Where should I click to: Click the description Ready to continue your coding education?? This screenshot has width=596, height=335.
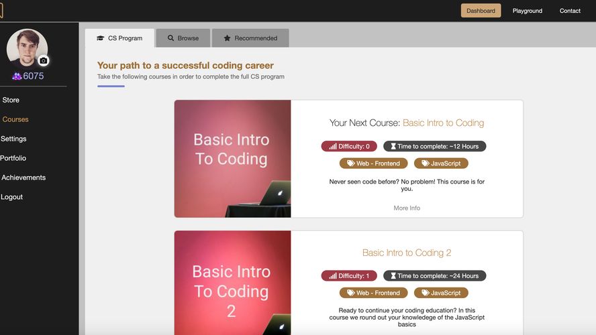407,317
